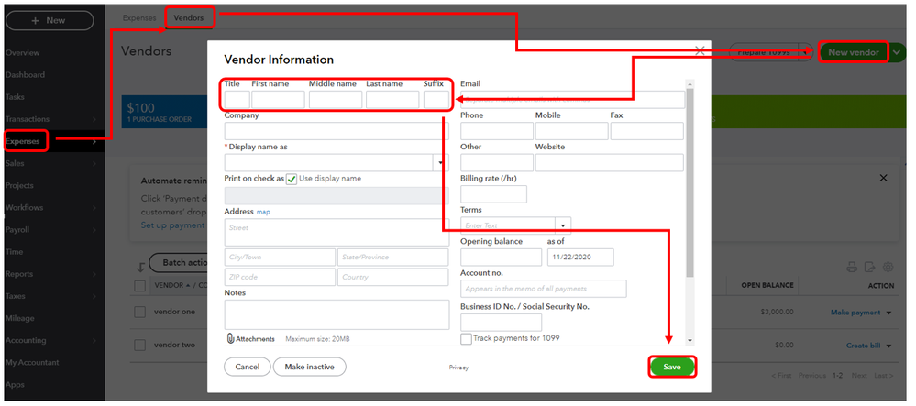The height and width of the screenshot is (406, 916).
Task: Check Track payments for 1099
Action: click(466, 339)
